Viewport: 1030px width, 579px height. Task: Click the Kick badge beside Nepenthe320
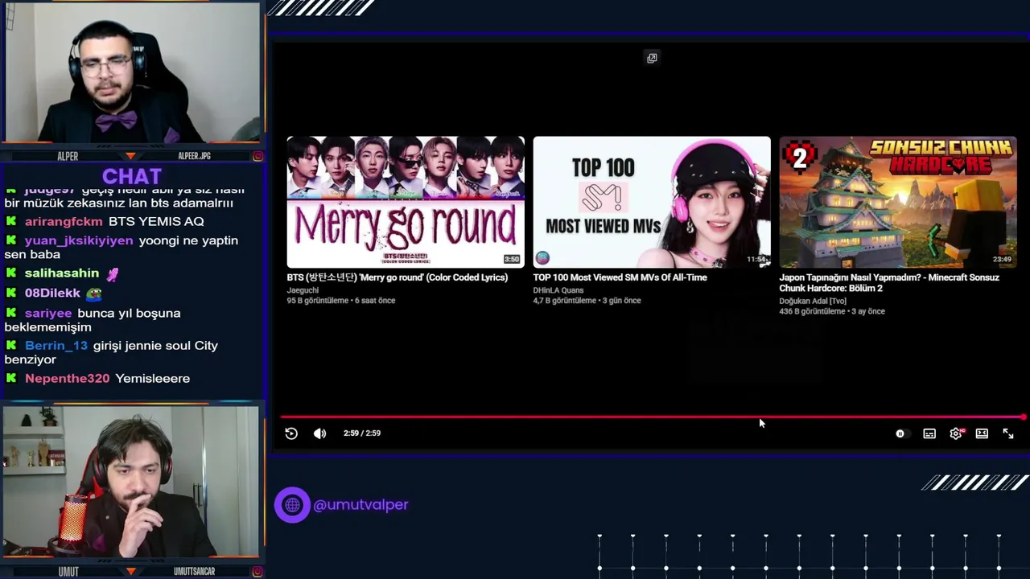click(11, 378)
